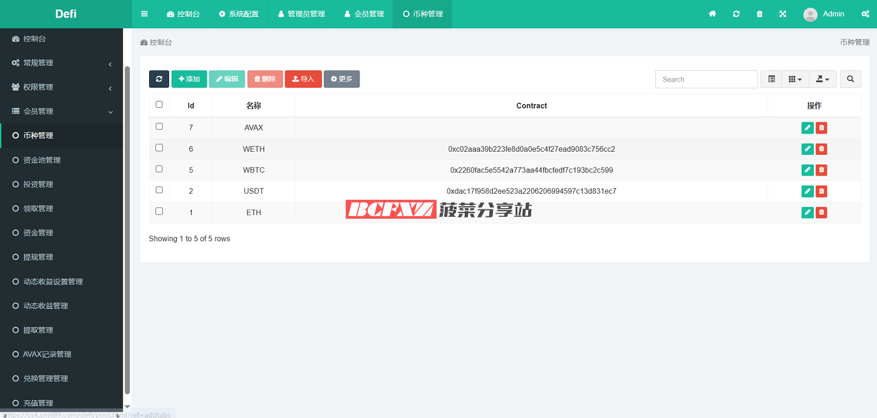Open the export dropdown menu
This screenshot has height=418, width=877.
[x=823, y=79]
